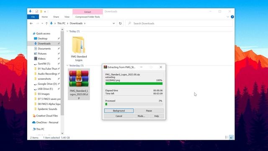Viewport: 268px width, 151px height.
Task: Pause the WinRAR extraction
Action: pos(149,111)
